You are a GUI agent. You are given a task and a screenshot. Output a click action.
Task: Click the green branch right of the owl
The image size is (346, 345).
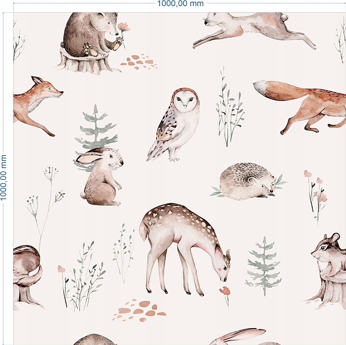tap(230, 106)
